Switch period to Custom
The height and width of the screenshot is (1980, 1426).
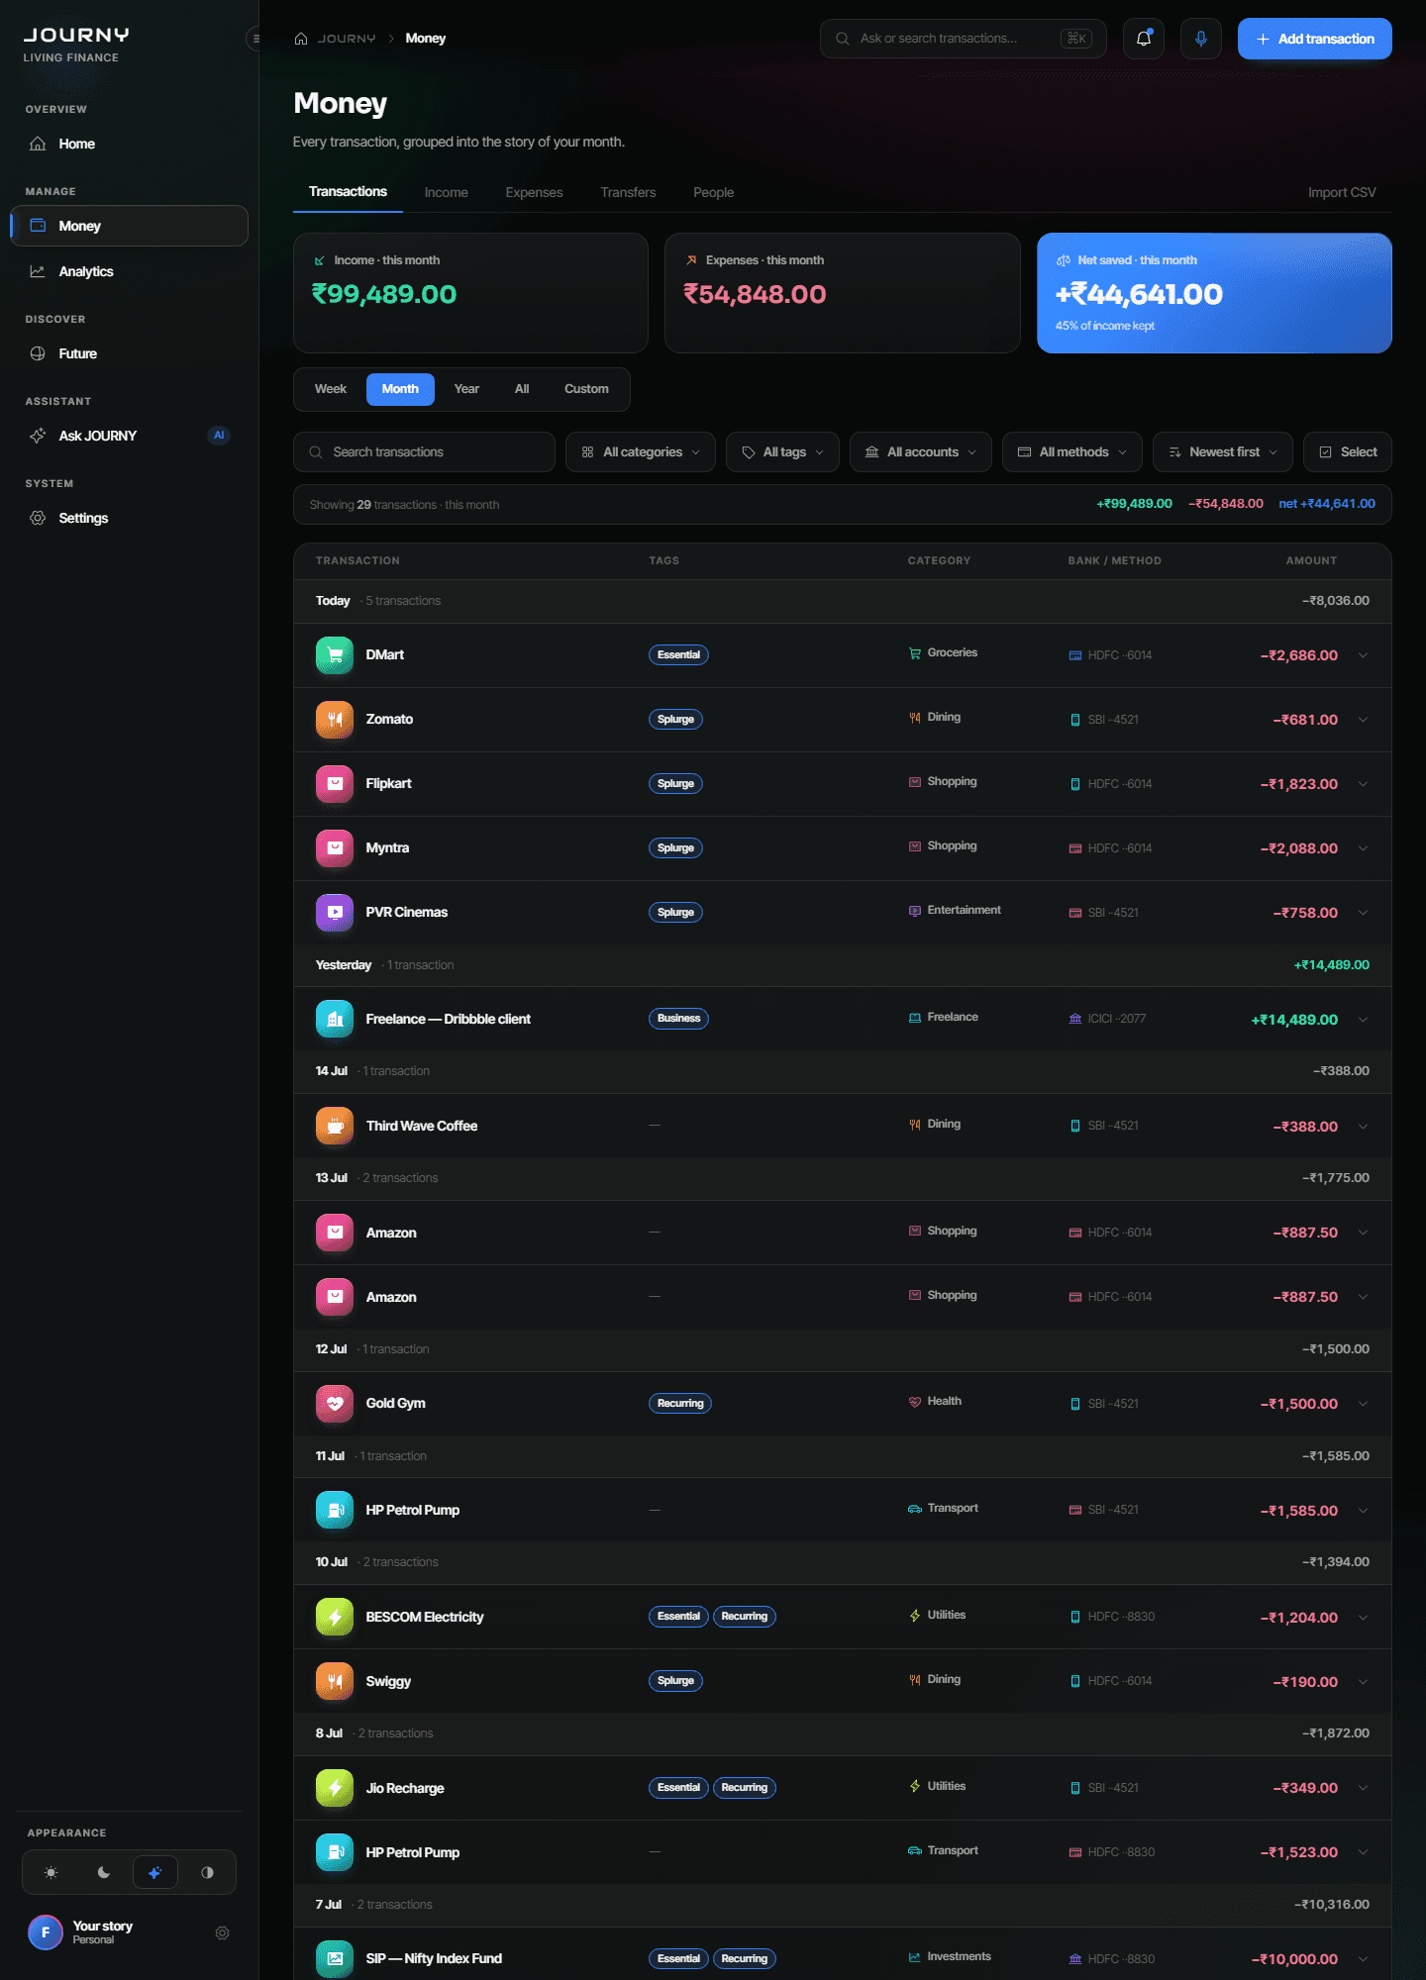point(586,390)
